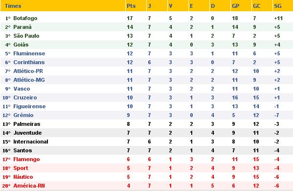Open Botafogo team name
This screenshot has width=293, height=191.
25,18
